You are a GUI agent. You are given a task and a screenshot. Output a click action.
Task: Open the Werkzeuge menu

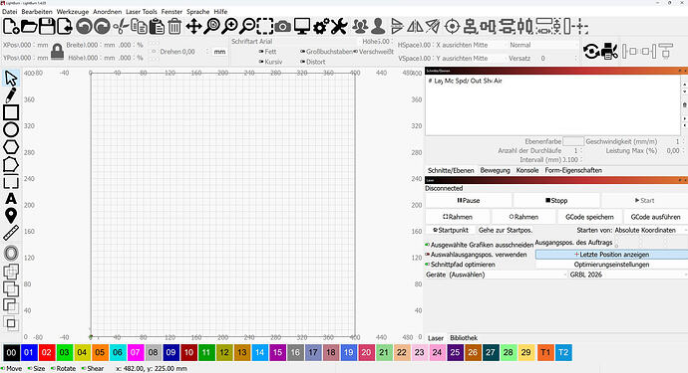pyautogui.click(x=73, y=11)
